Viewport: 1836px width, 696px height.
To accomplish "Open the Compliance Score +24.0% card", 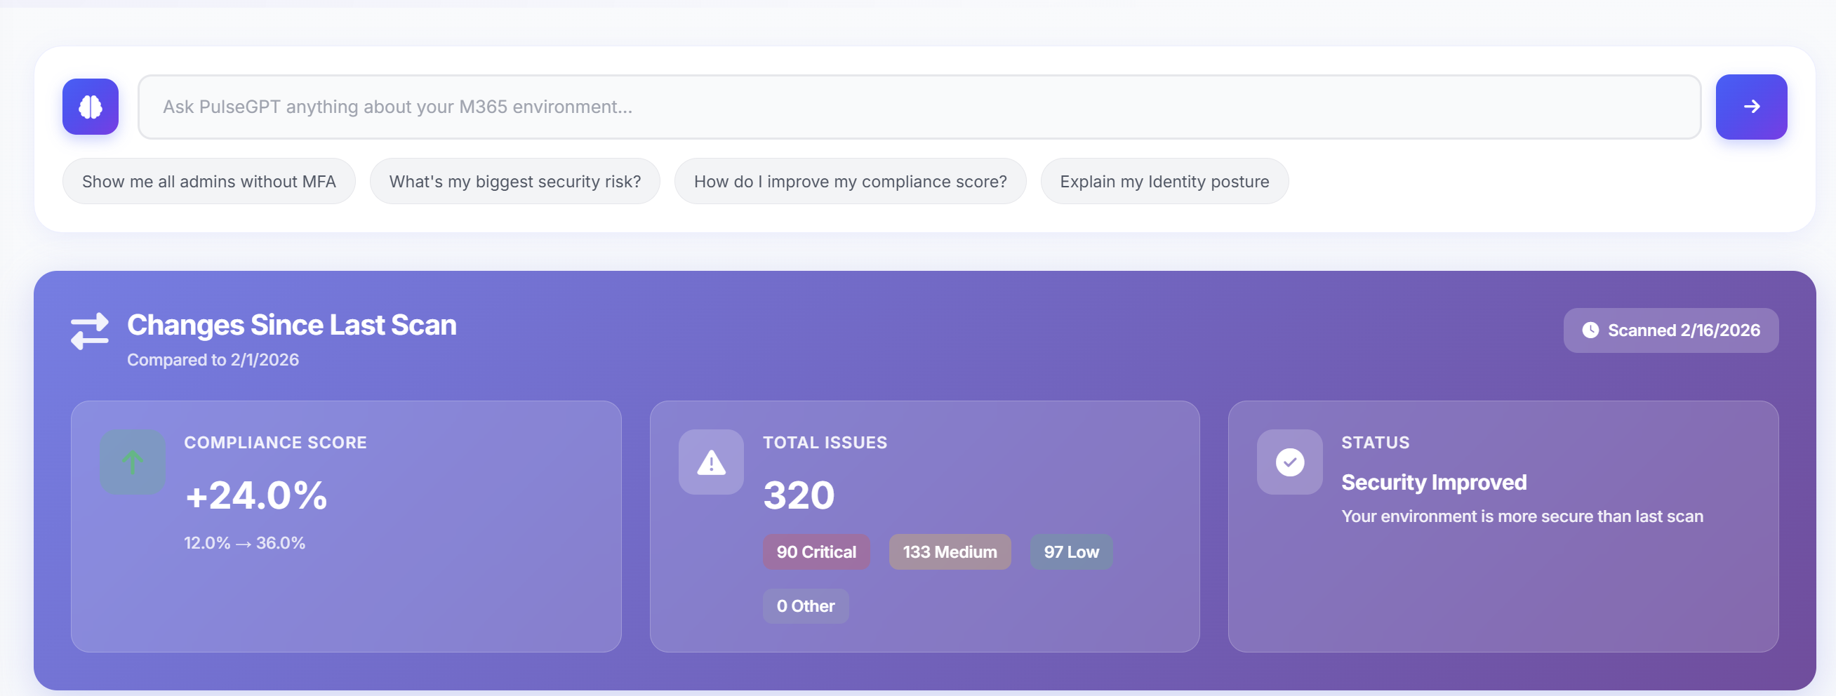I will [347, 527].
